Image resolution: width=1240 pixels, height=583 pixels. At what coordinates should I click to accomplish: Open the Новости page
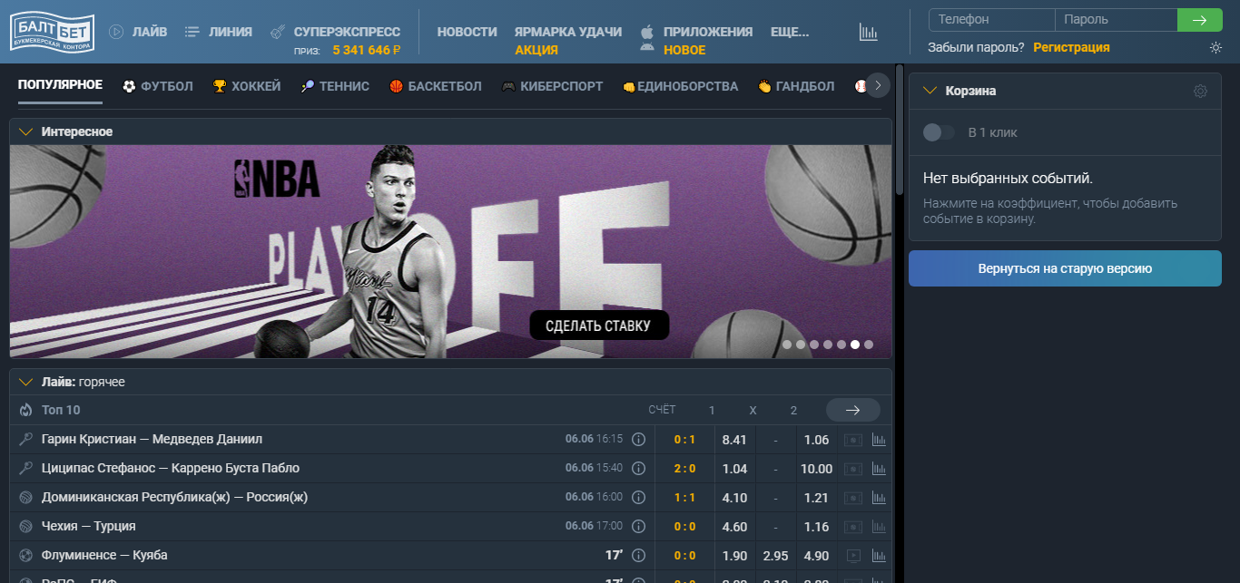[x=467, y=32]
